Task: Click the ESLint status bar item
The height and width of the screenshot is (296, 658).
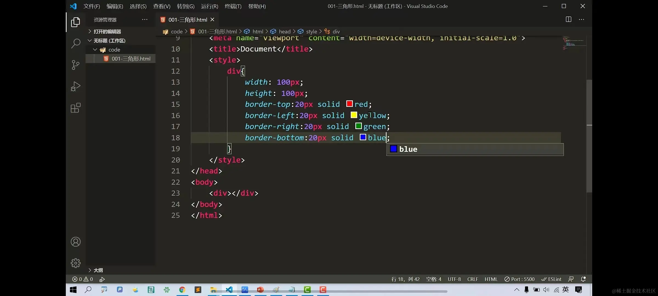Action: coord(551,279)
